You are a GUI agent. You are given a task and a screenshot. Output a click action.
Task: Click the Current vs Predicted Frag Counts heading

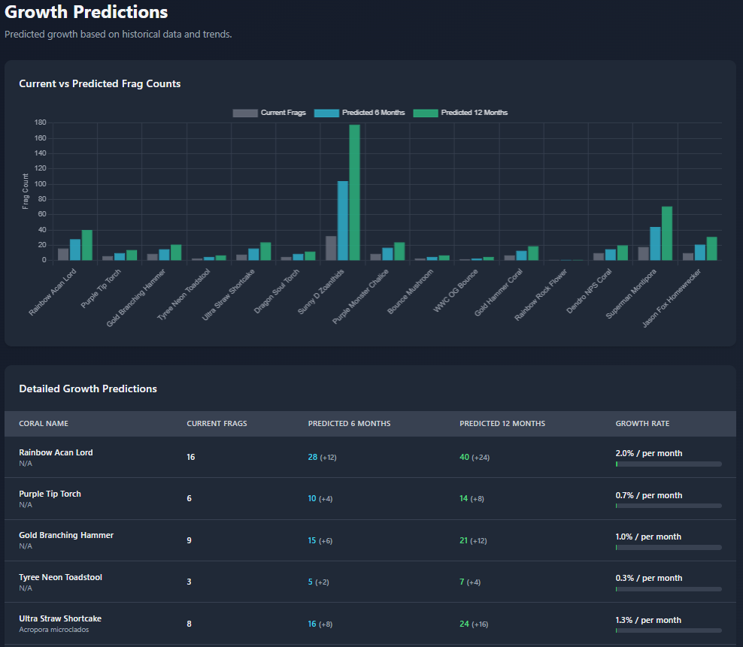click(99, 83)
